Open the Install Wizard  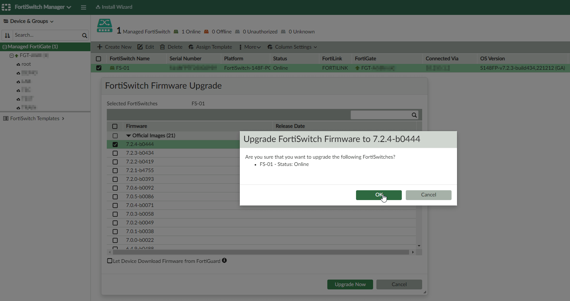click(114, 7)
